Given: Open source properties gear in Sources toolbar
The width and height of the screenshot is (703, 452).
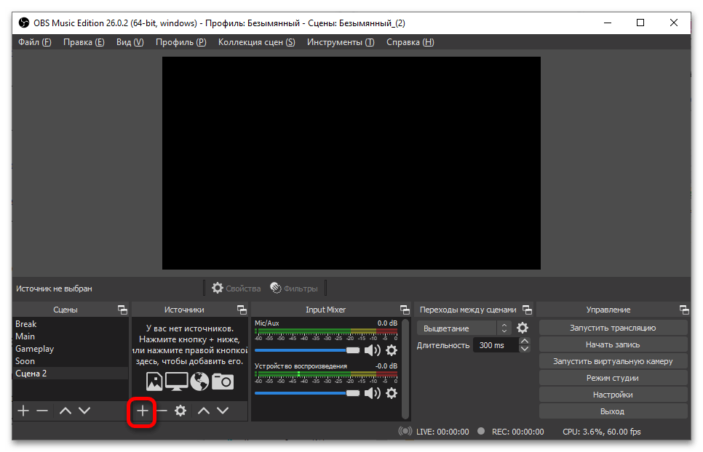Looking at the screenshot, I should [180, 411].
